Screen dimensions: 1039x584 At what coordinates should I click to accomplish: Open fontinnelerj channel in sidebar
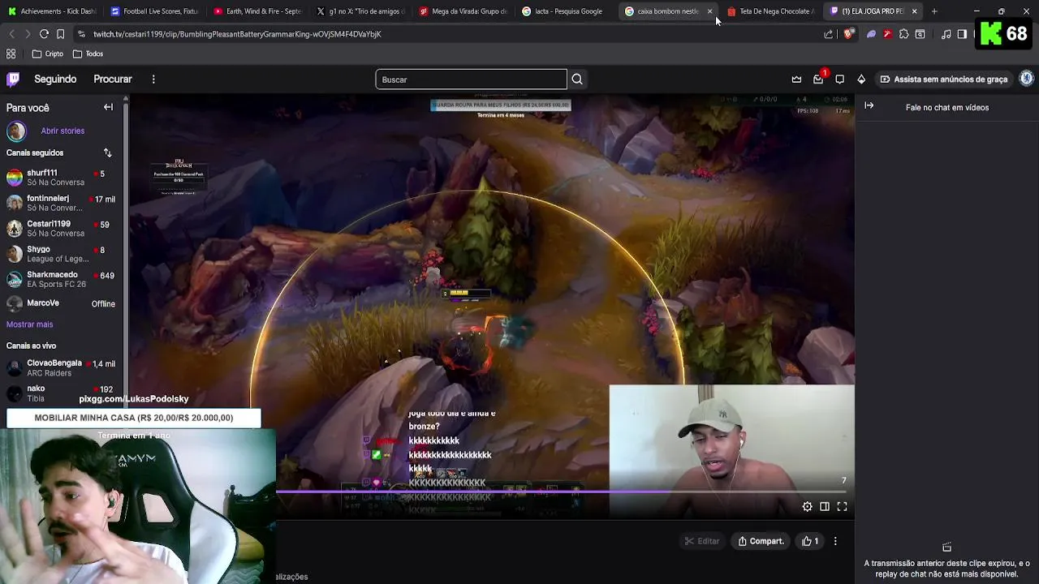click(x=62, y=203)
